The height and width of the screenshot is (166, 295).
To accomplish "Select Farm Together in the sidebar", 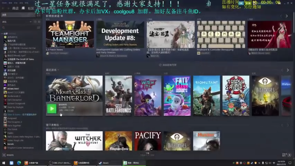I will (x=14, y=125).
